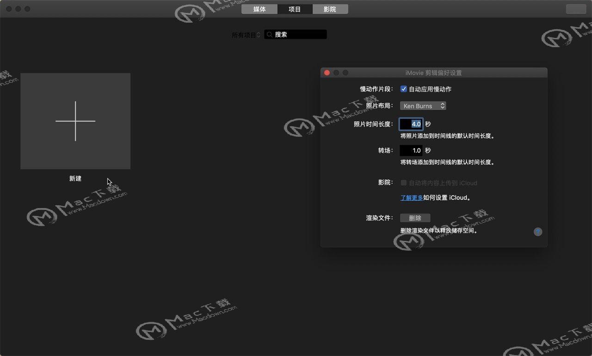Click the 删除 render files button

[415, 218]
